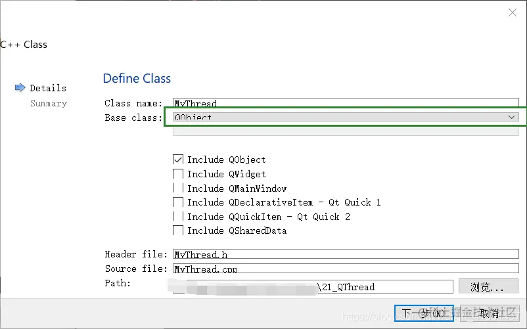Click the Header file input field
The width and height of the screenshot is (527, 329).
[346, 253]
